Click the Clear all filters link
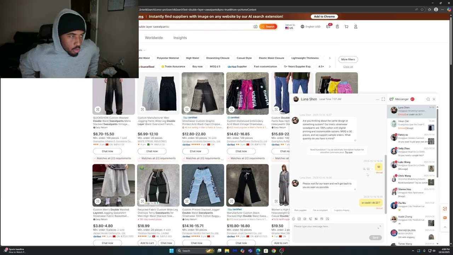This screenshot has width=453, height=255. 348,67
